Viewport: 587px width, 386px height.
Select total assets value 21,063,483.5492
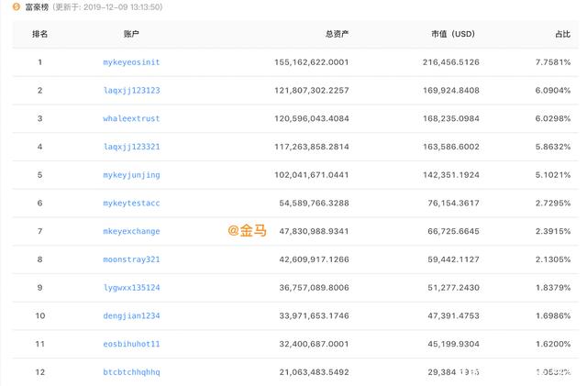314,372
